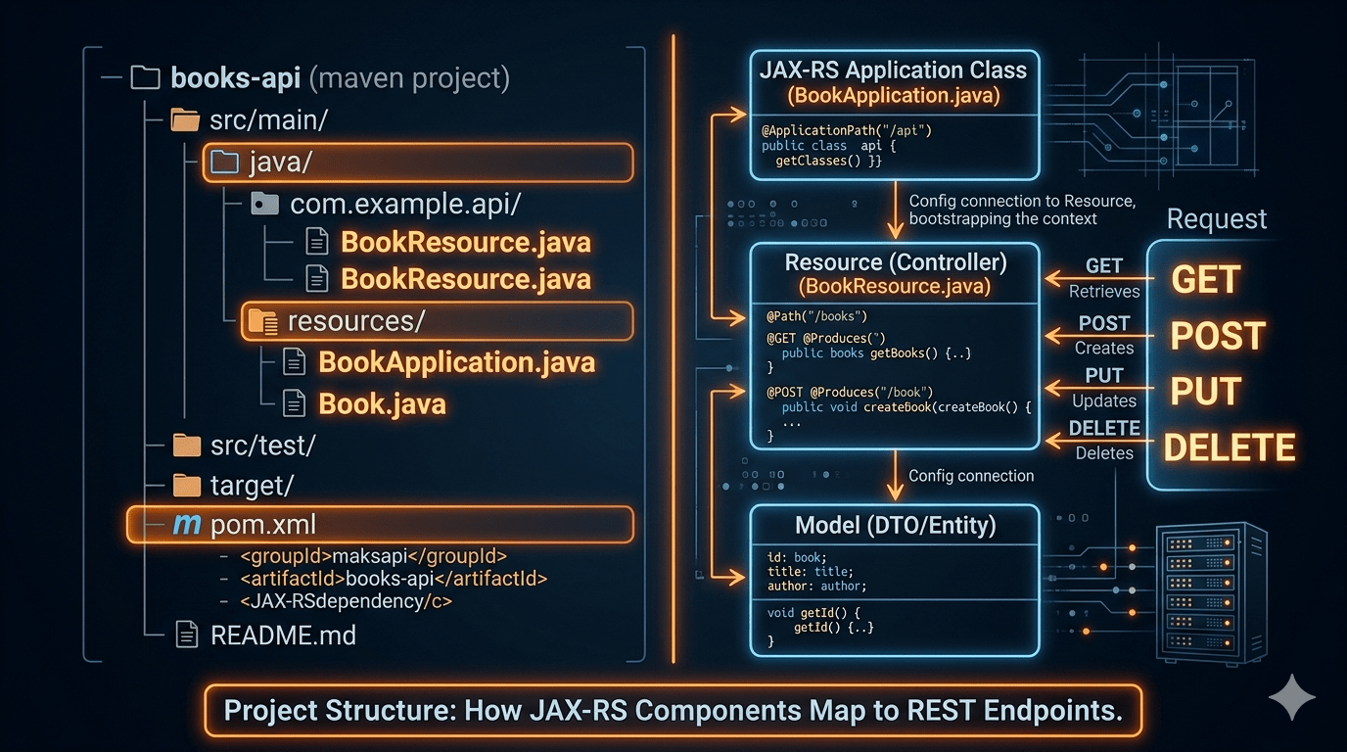The image size is (1347, 752).
Task: Click the books-api root folder icon
Action: (145, 77)
